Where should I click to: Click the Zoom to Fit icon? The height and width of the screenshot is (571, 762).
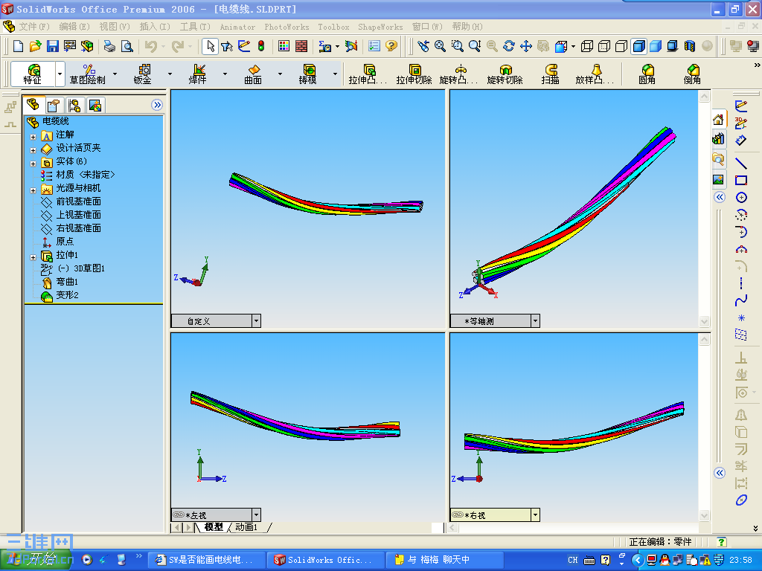tap(440, 46)
